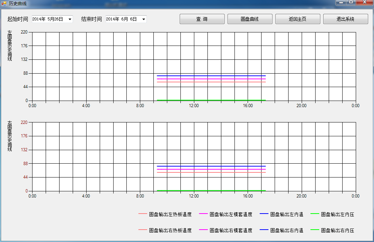
Task: Click the 历史曲线 window title icon
Action: 4,3
